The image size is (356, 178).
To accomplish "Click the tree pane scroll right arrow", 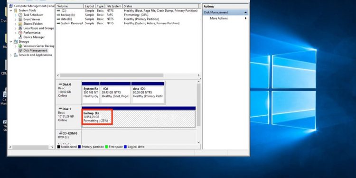I will [52, 147].
